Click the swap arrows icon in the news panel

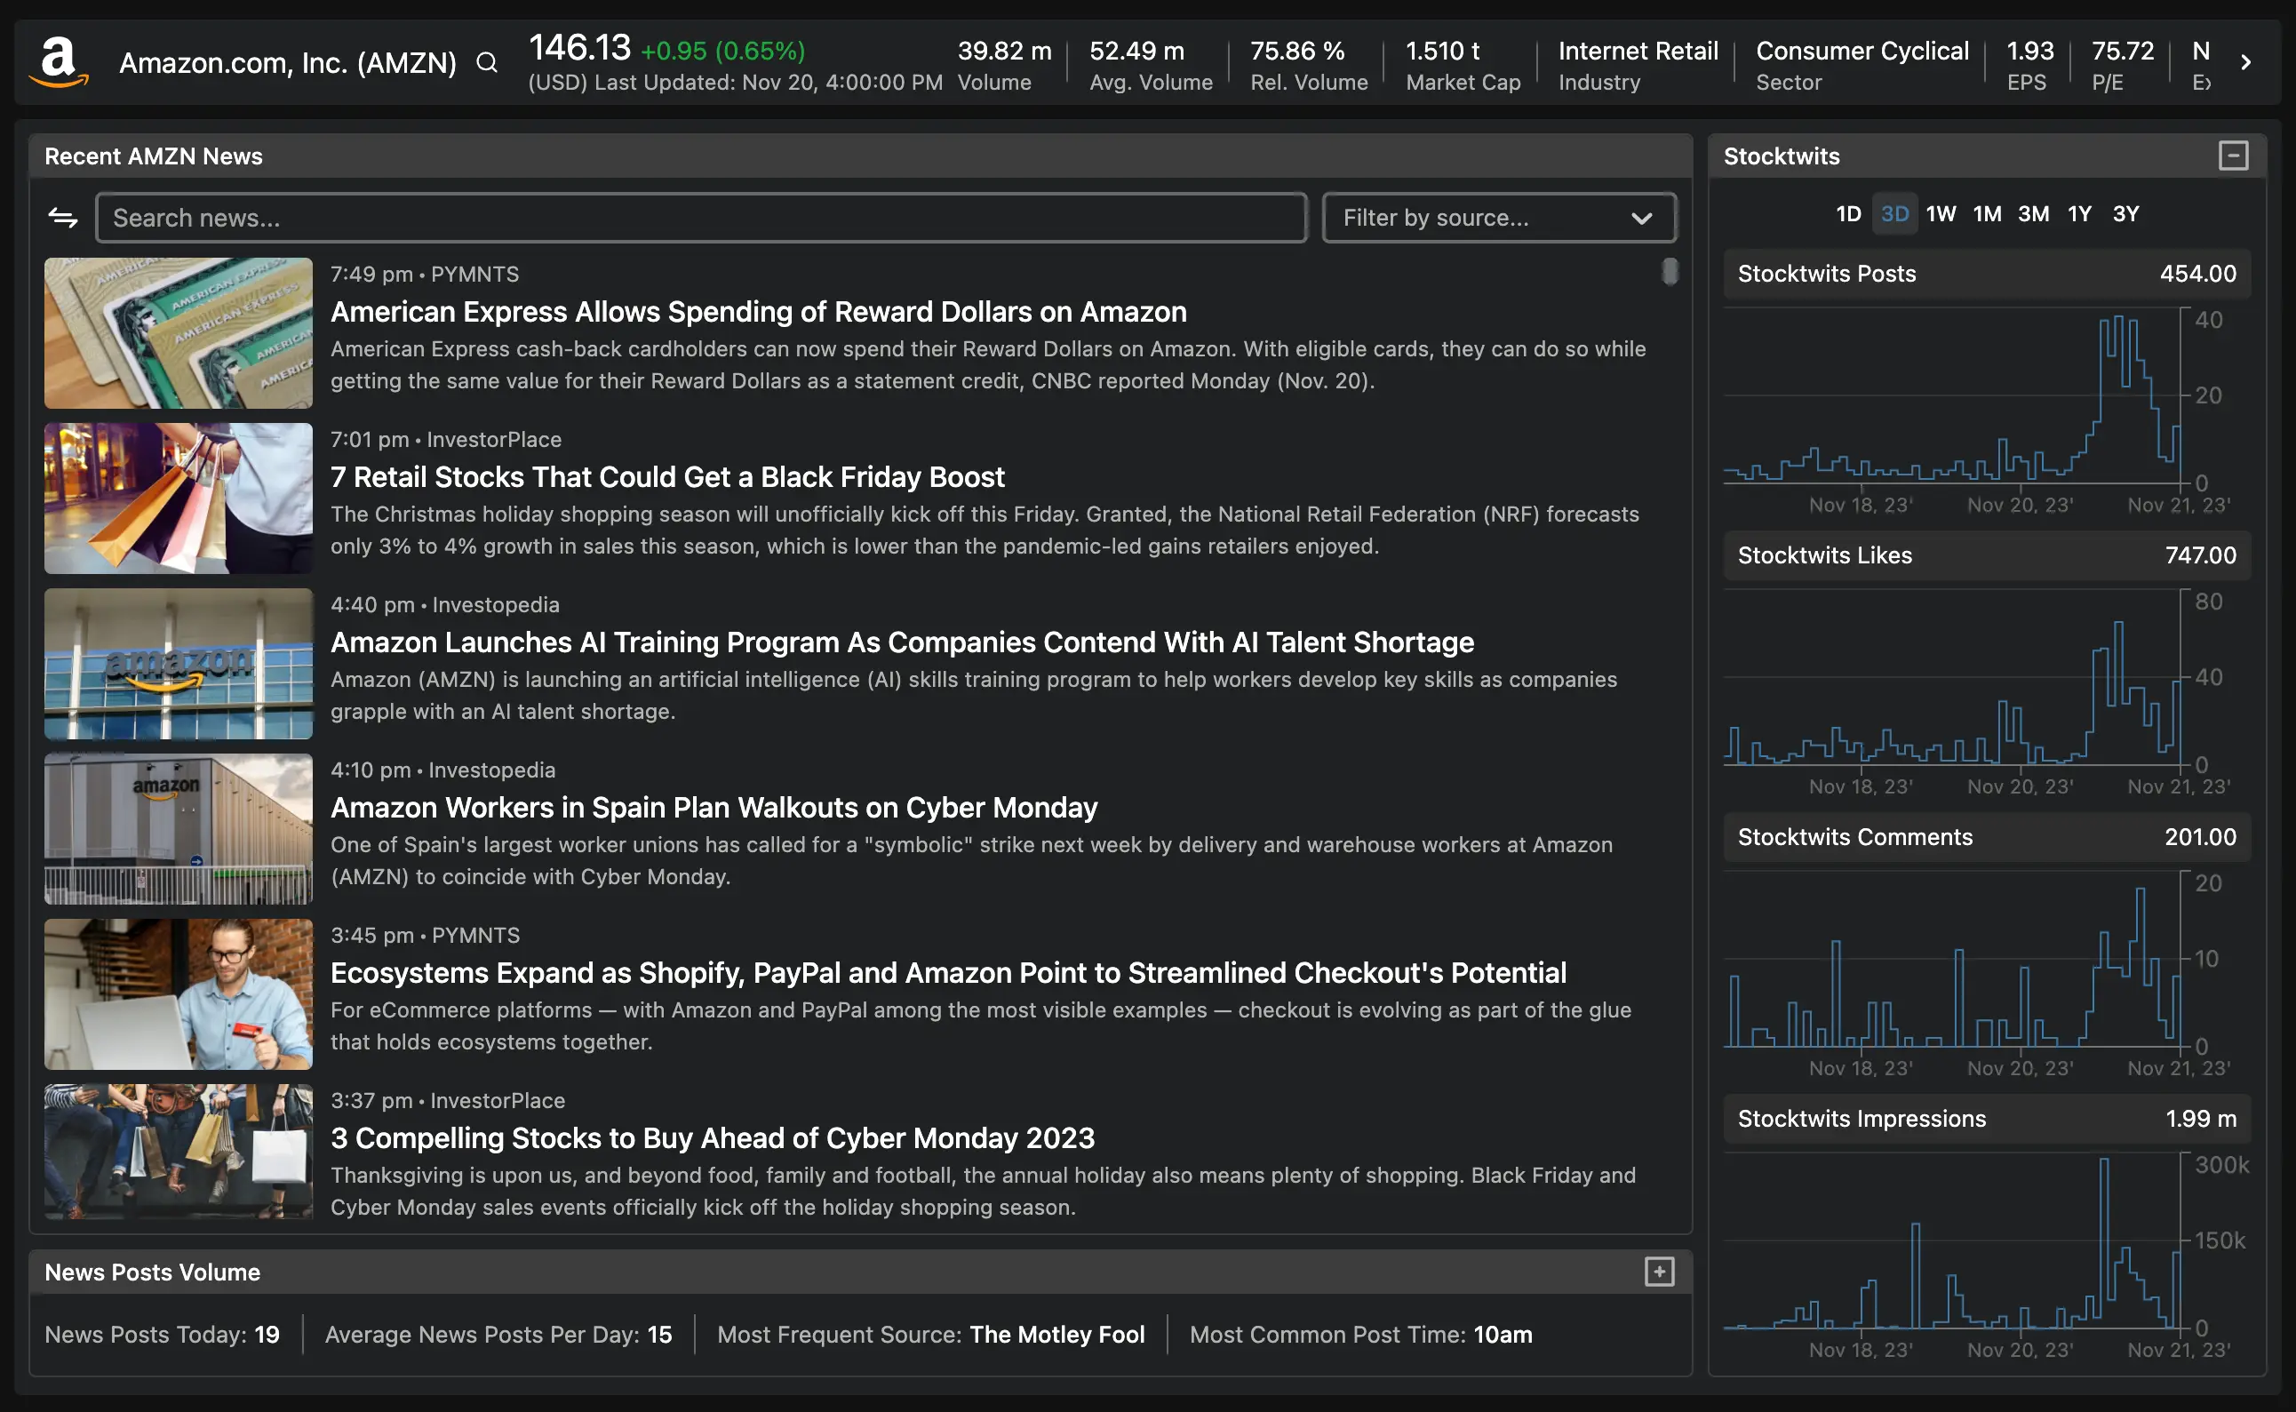pyautogui.click(x=61, y=217)
